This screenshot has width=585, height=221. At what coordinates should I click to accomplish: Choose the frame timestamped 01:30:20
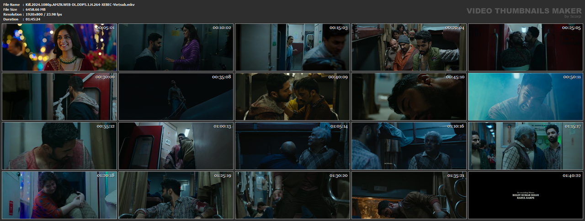292,195
